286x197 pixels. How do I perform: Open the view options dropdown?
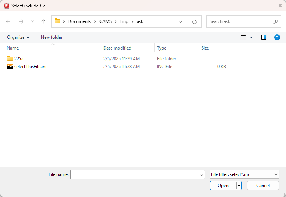click(x=251, y=37)
